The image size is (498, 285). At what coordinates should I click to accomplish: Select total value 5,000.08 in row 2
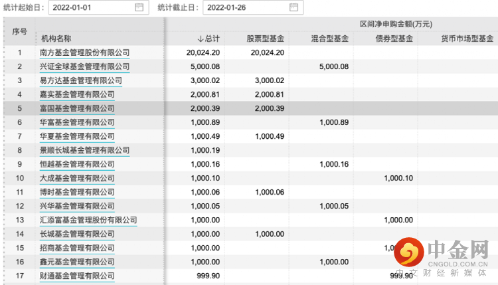(x=205, y=66)
